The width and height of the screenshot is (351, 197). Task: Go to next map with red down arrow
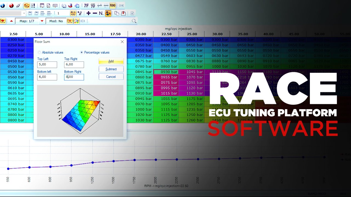pyautogui.click(x=42, y=21)
